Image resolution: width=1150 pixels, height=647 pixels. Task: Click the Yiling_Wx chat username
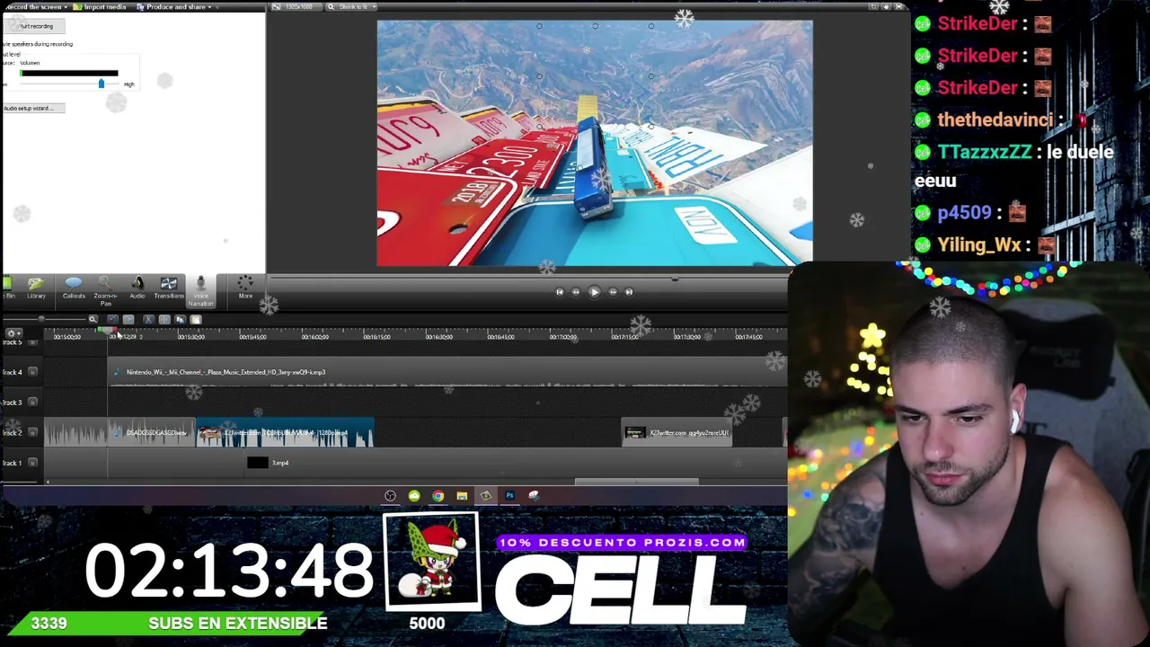tap(979, 244)
